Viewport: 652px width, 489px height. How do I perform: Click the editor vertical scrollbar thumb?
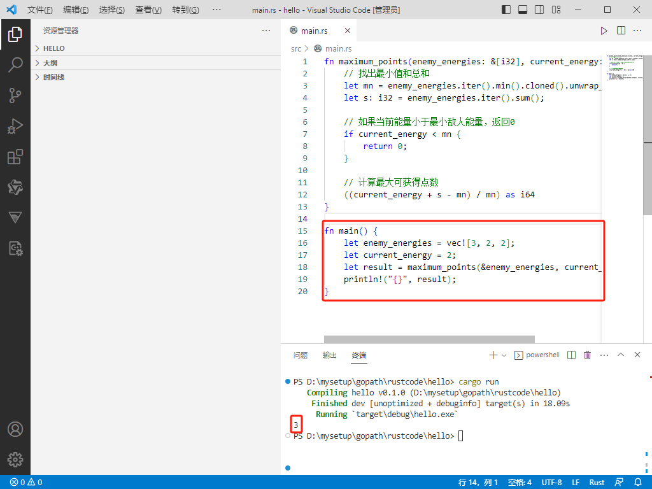[x=648, y=135]
